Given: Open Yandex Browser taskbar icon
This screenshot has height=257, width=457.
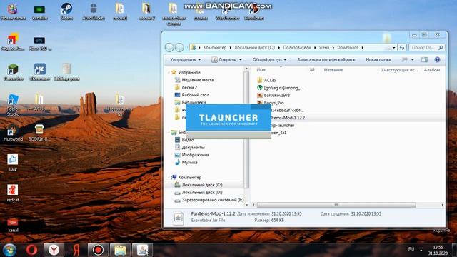Looking at the screenshot, I should (54, 250).
